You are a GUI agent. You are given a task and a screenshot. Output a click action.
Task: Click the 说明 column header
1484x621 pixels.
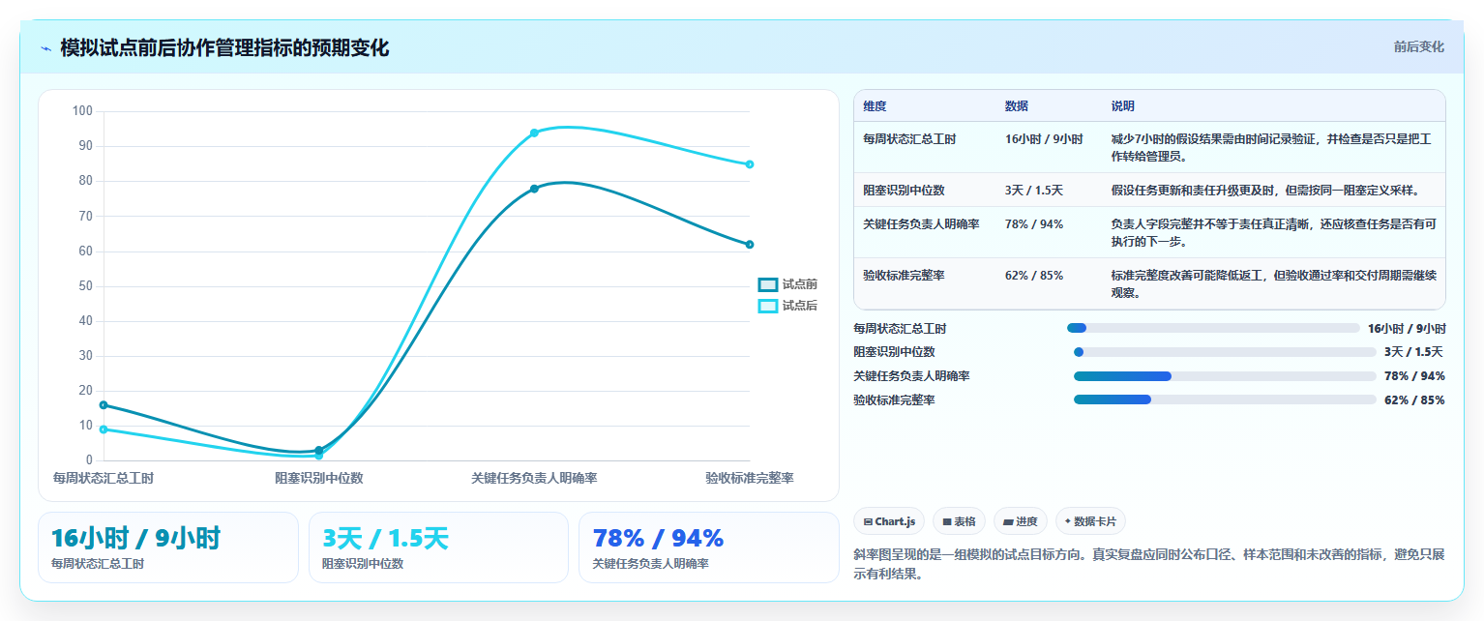1123,106
